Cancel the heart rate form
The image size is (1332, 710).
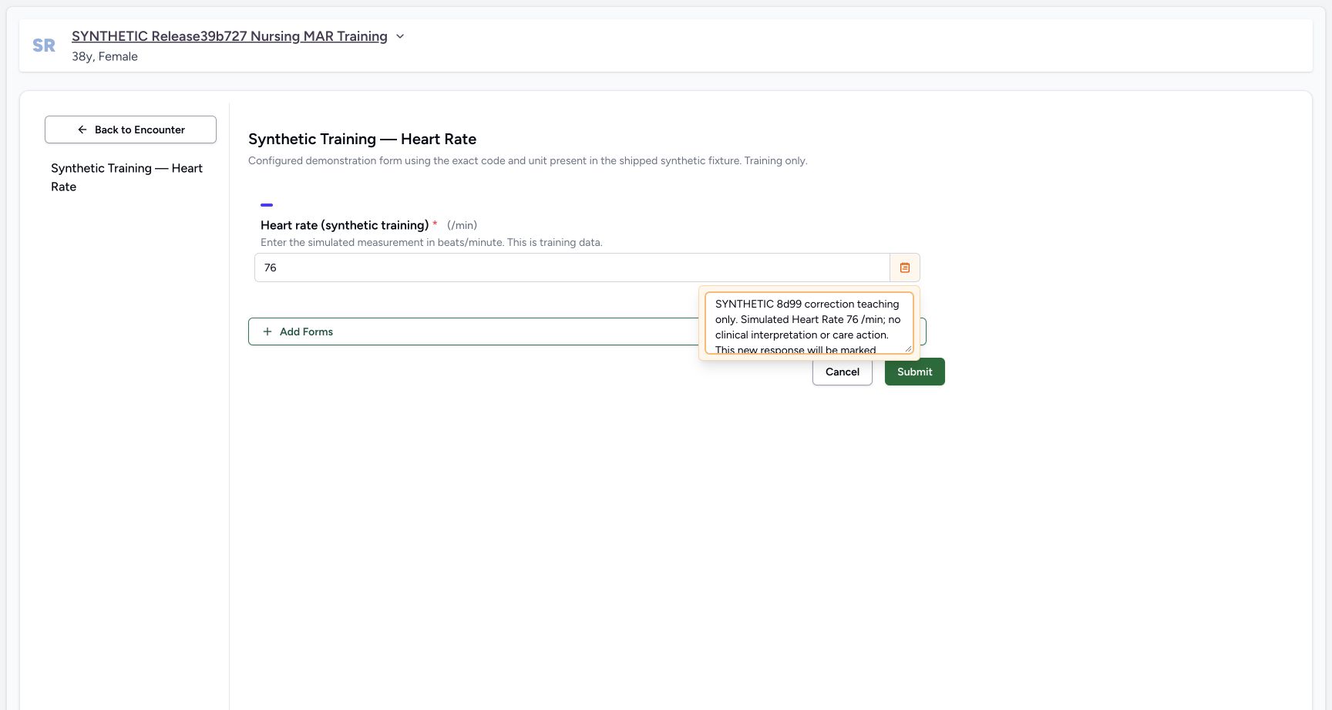(x=843, y=372)
